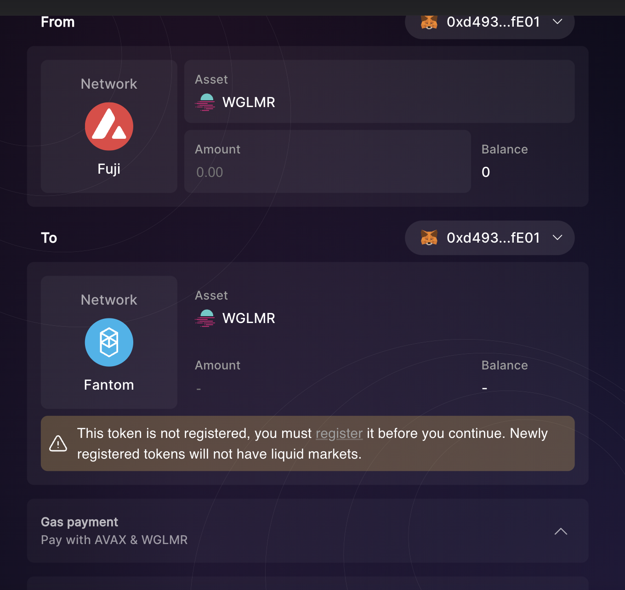Click the MetaMask fox icon next to To address

[429, 238]
